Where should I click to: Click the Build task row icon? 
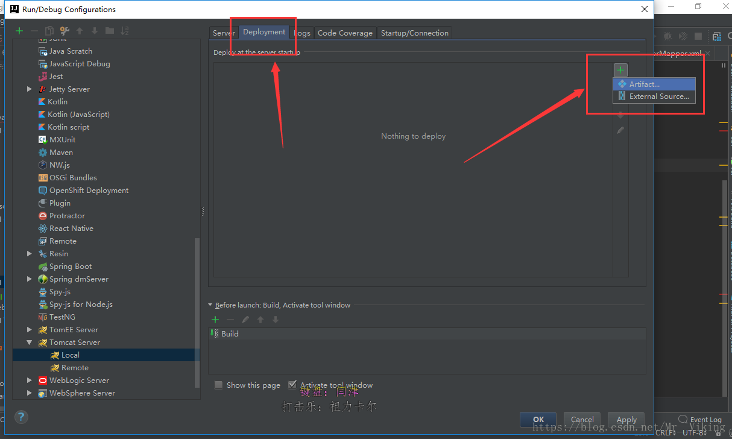tap(215, 333)
